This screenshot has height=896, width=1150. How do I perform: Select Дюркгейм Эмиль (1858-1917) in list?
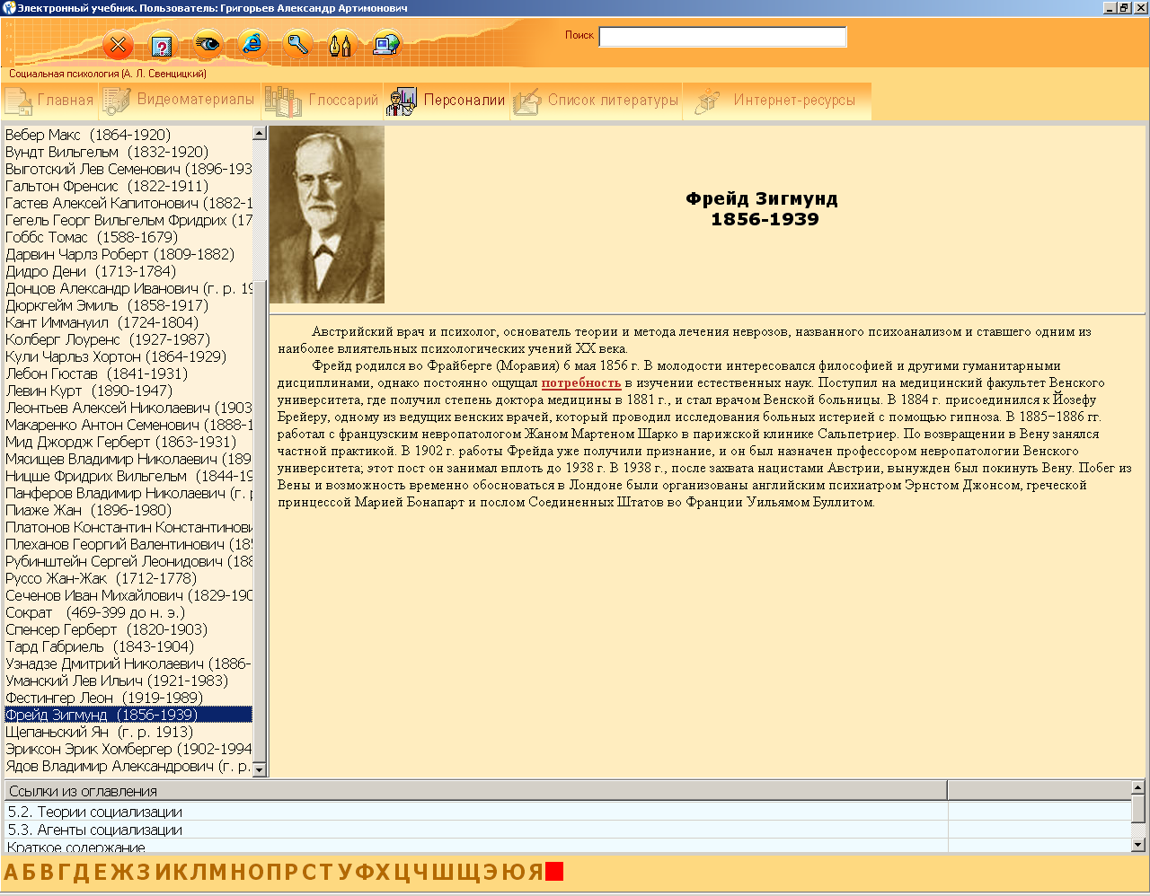click(x=128, y=305)
